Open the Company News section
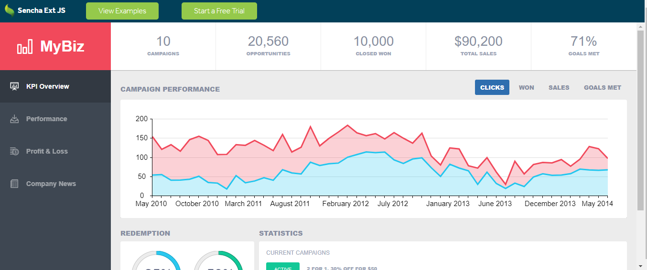Viewport: 647px width, 270px height. (55, 184)
